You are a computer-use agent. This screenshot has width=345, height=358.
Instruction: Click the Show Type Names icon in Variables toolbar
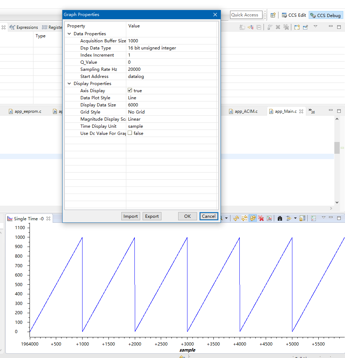242,27
